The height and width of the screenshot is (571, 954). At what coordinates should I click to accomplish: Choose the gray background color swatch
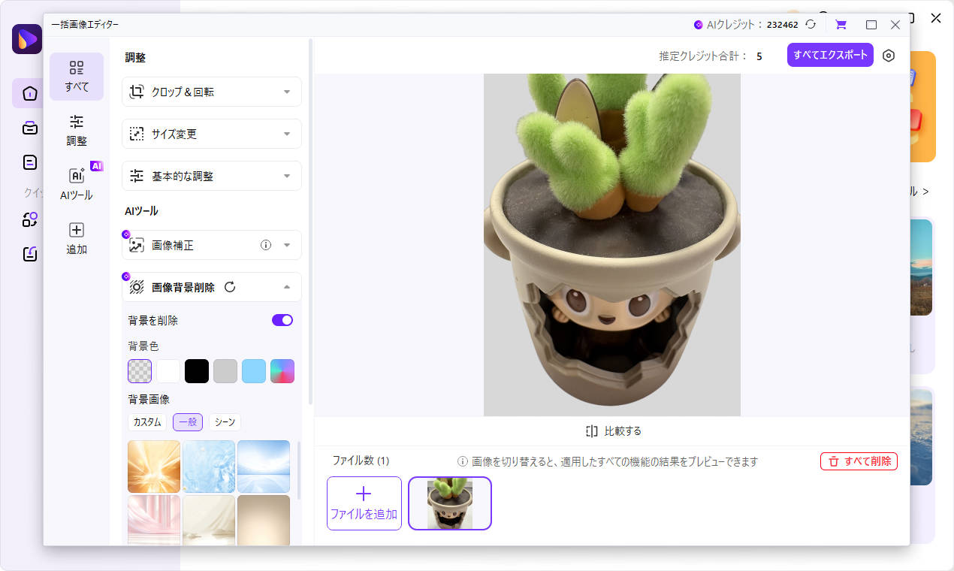point(225,371)
